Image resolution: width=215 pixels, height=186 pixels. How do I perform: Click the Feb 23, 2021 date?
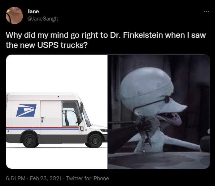click(46, 178)
